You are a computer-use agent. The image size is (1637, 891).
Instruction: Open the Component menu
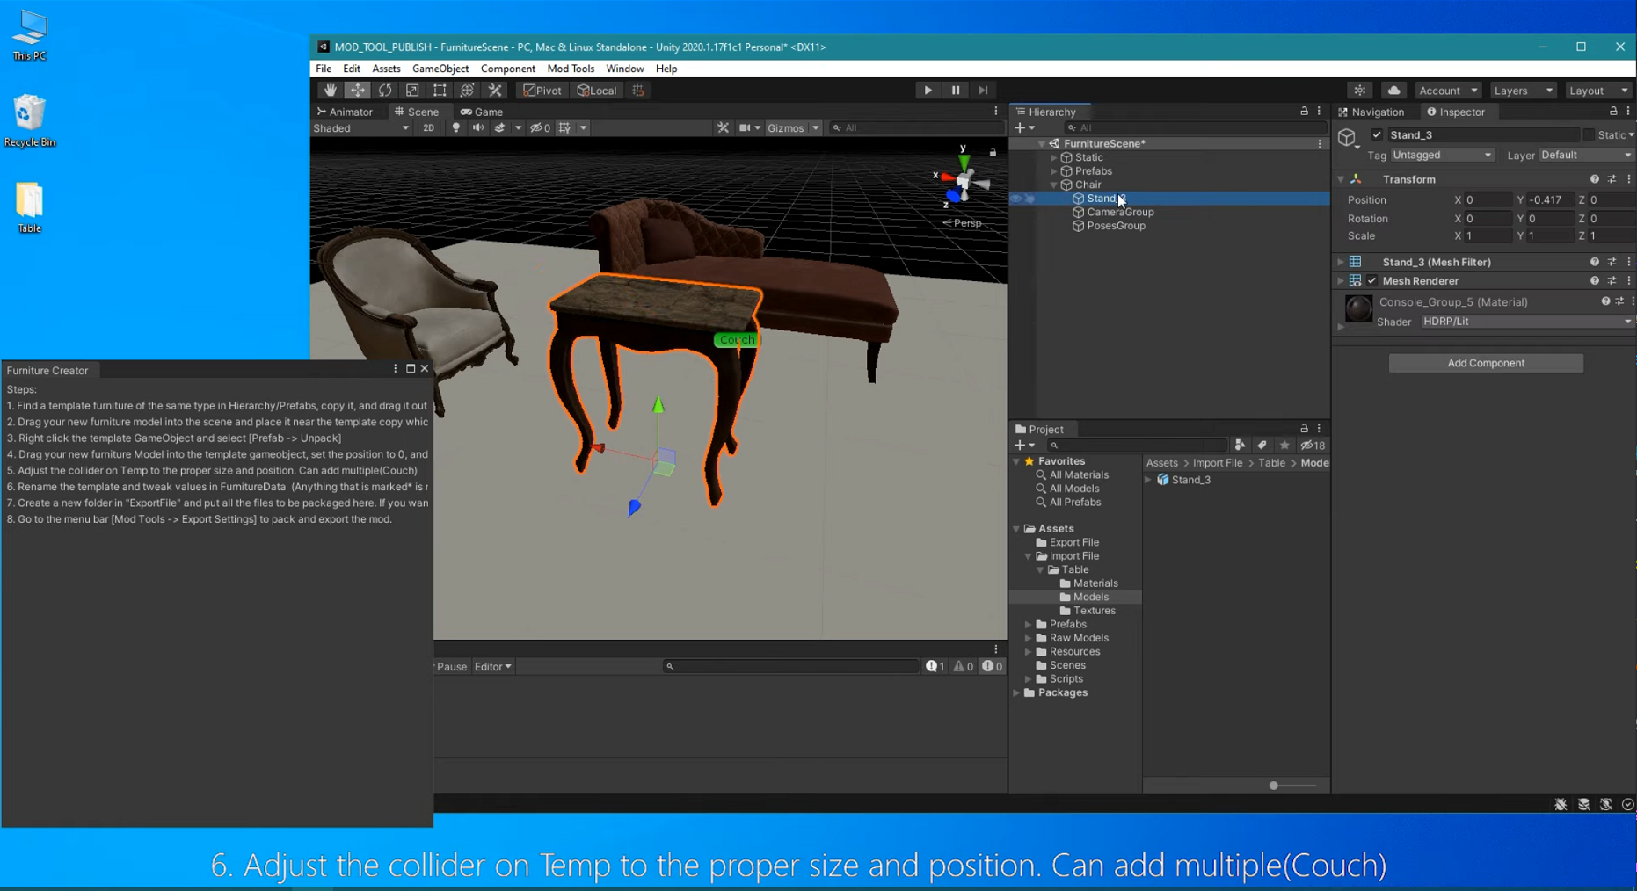(x=508, y=69)
